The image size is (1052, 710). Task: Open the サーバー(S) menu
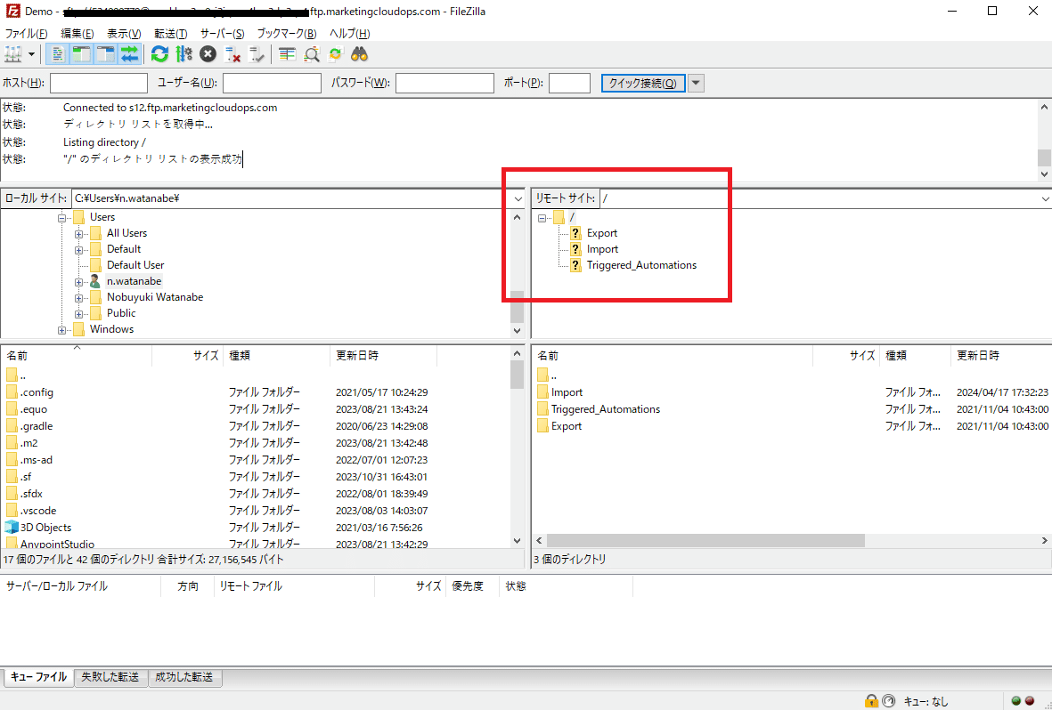point(222,34)
